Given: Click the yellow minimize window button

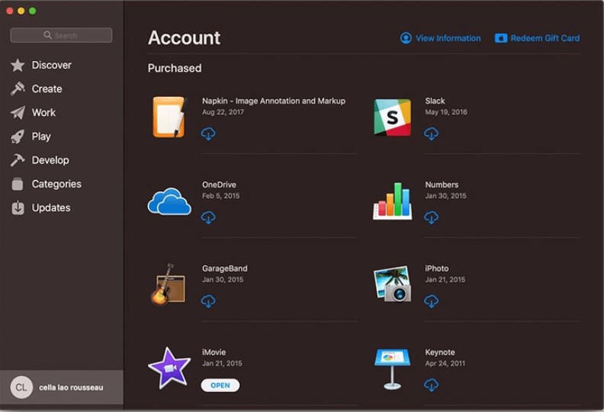Looking at the screenshot, I should tap(21, 11).
